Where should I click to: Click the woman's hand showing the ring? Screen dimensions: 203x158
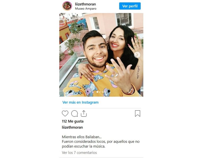click(135, 46)
